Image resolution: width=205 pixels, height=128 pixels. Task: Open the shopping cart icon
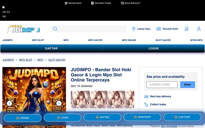pos(187,29)
